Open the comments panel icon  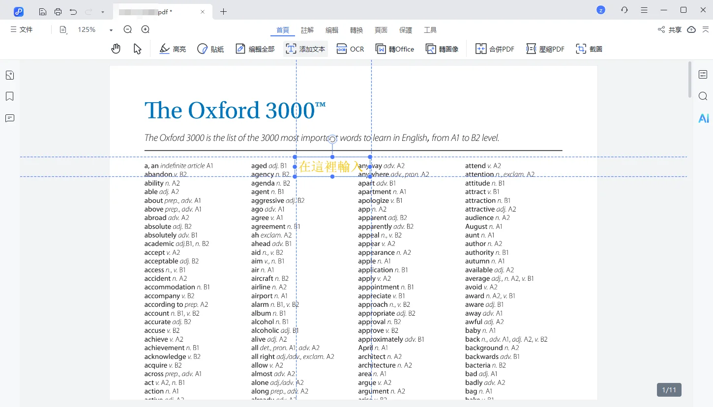(10, 118)
